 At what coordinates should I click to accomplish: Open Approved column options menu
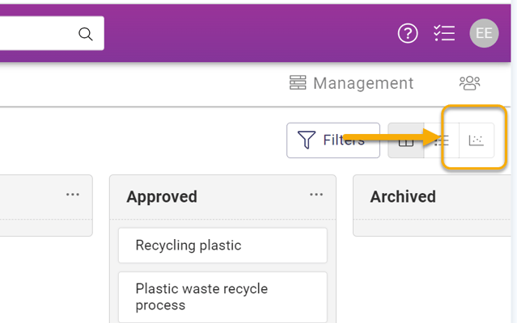click(x=316, y=195)
